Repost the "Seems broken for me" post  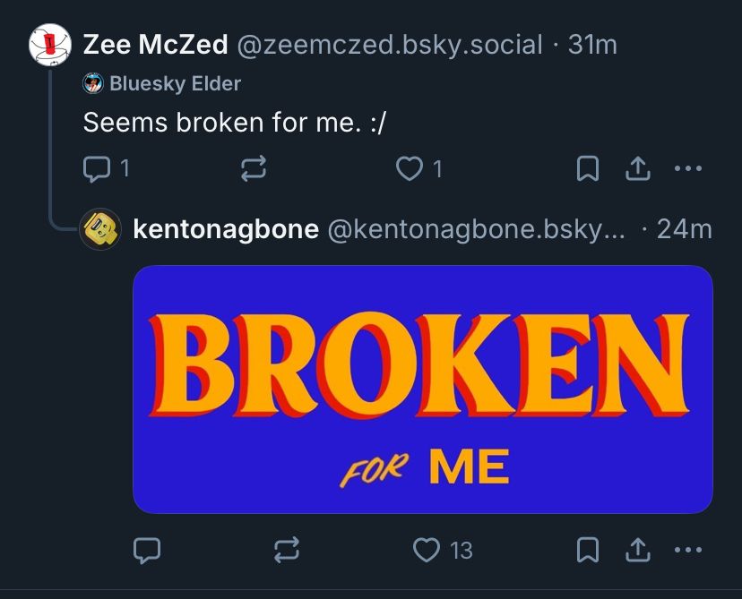point(254,166)
